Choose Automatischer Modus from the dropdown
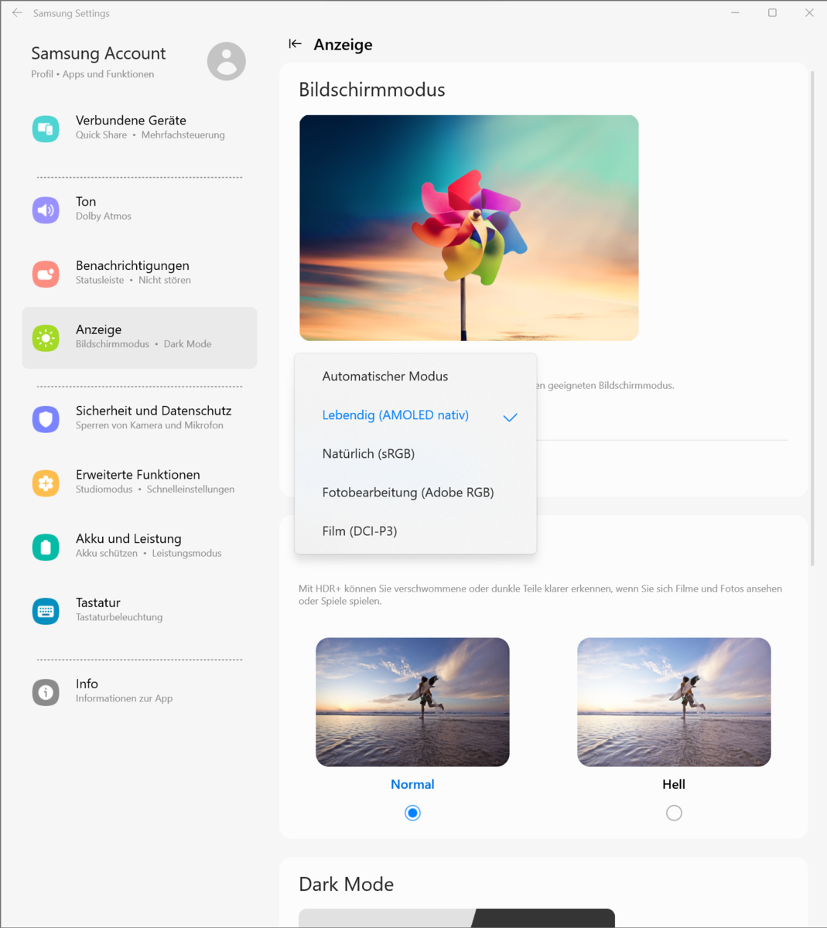 [x=385, y=377]
